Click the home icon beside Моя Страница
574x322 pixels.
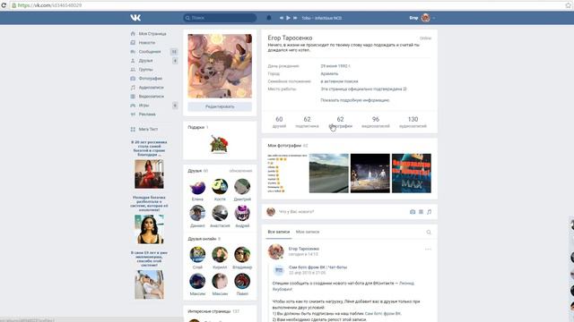133,34
